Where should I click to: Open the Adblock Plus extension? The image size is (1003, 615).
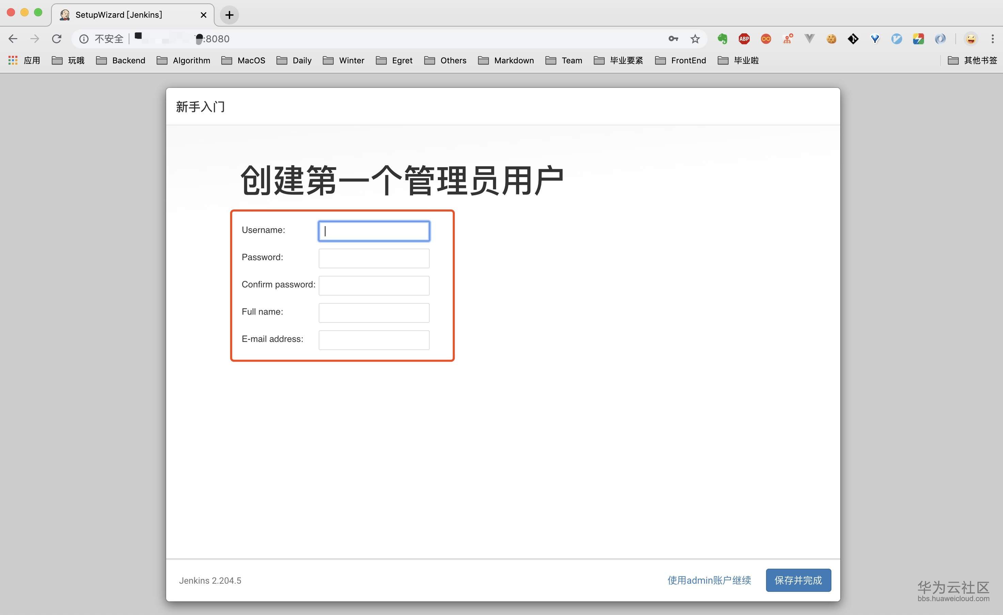tap(744, 39)
